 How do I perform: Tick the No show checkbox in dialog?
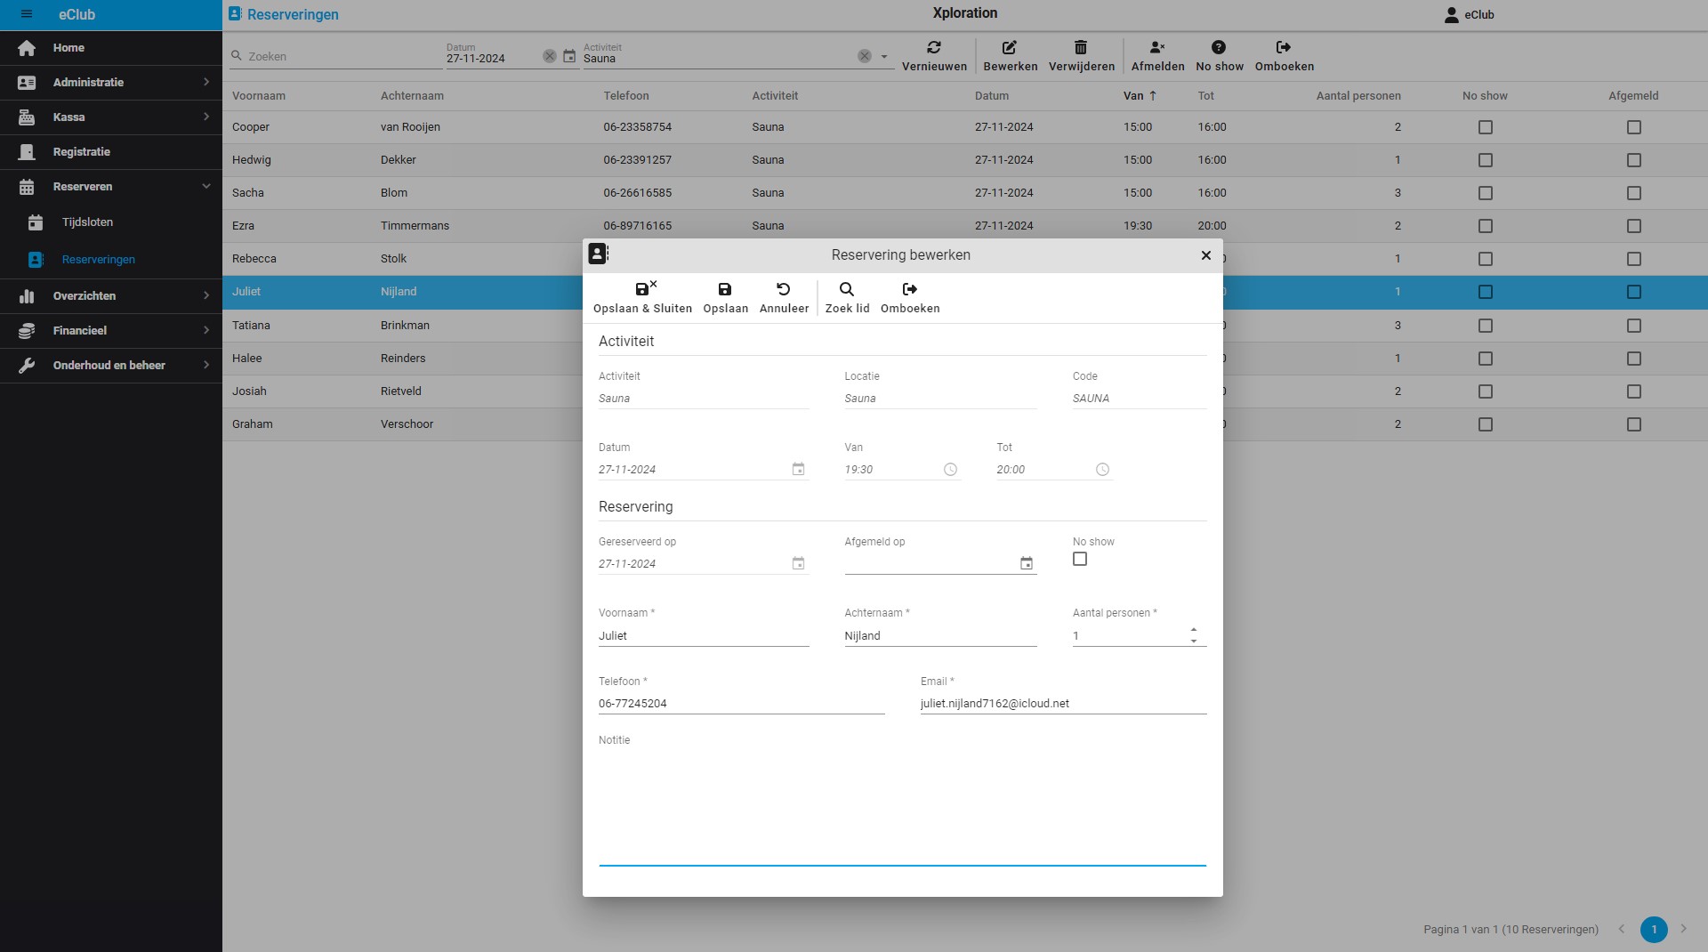(x=1080, y=559)
